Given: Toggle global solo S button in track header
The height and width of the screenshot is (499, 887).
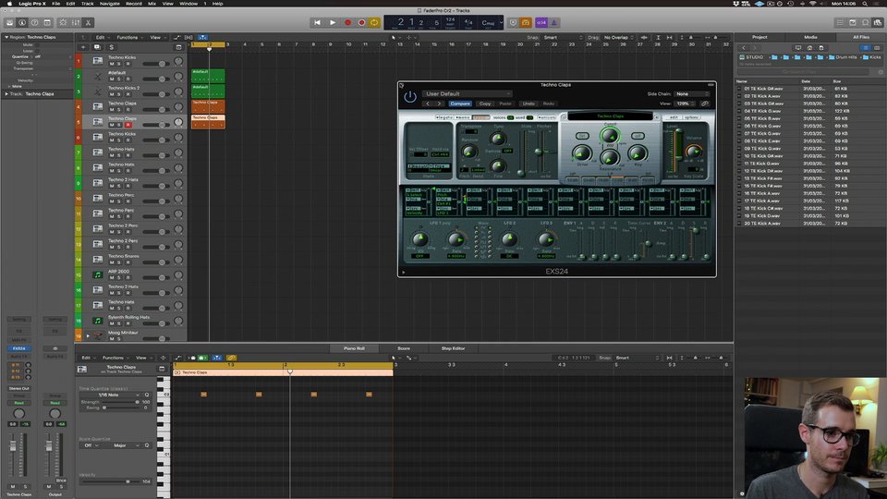Looking at the screenshot, I should click(112, 47).
